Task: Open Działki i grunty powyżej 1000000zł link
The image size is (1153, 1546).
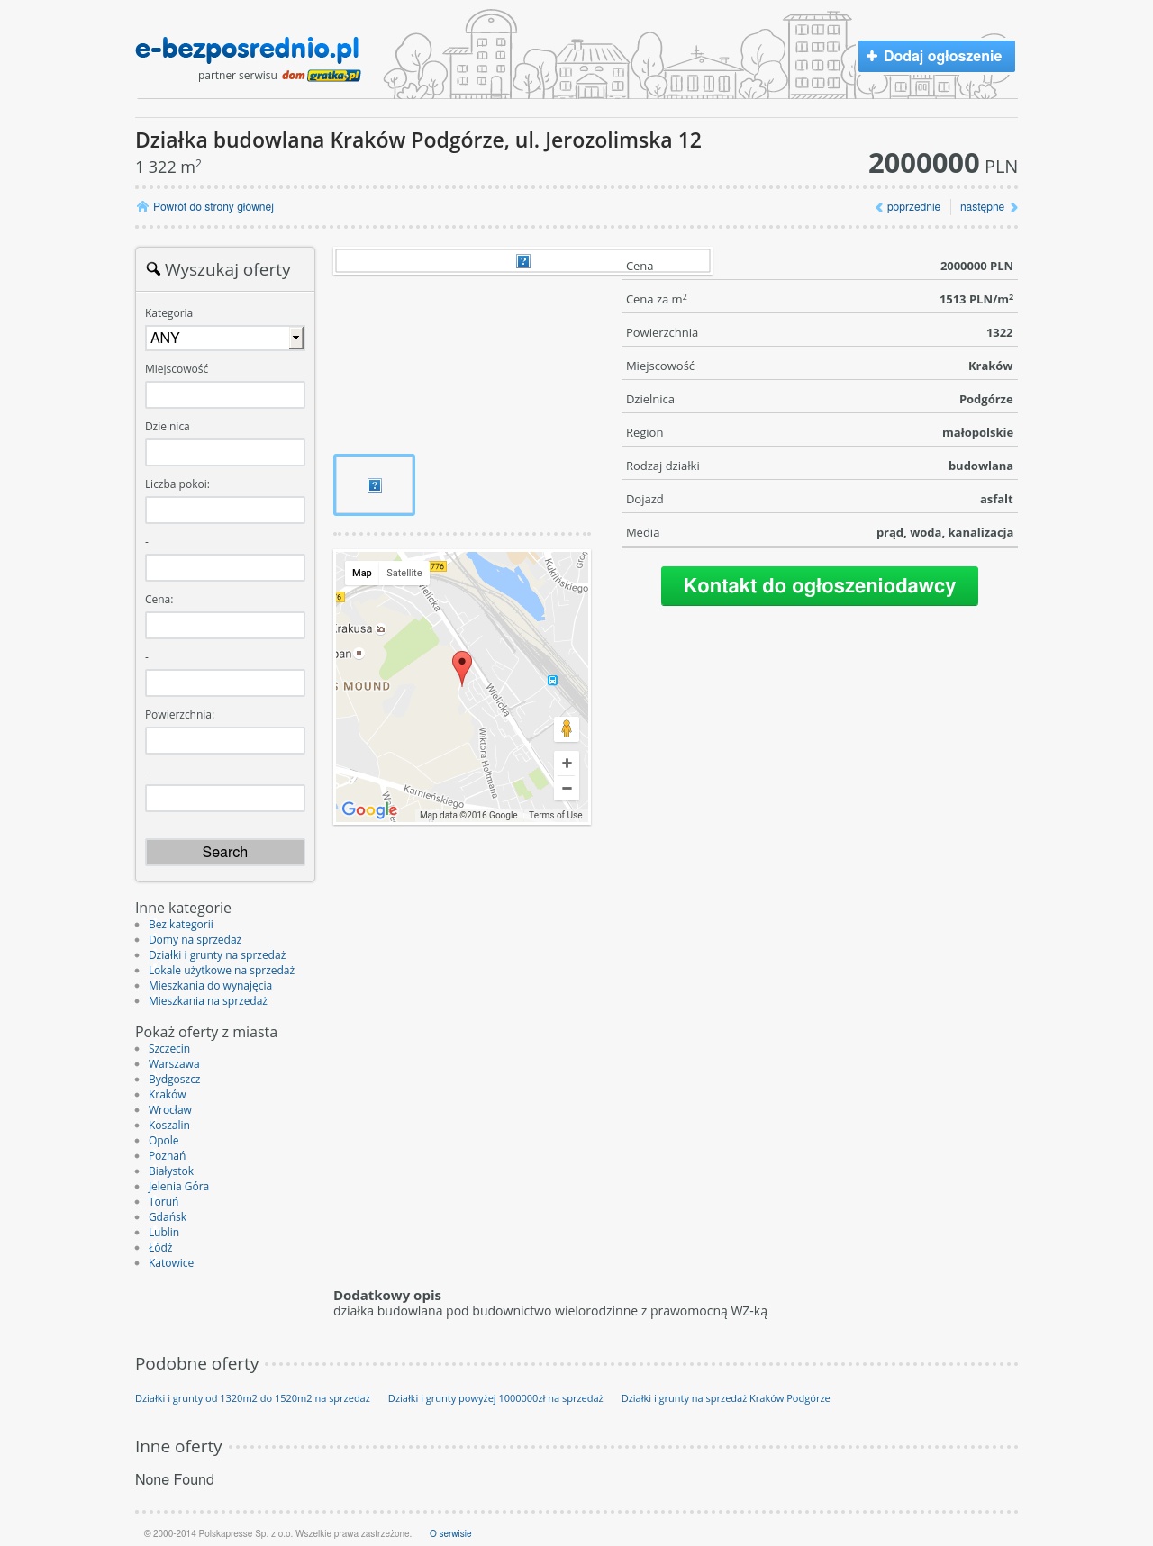Action: tap(495, 1398)
